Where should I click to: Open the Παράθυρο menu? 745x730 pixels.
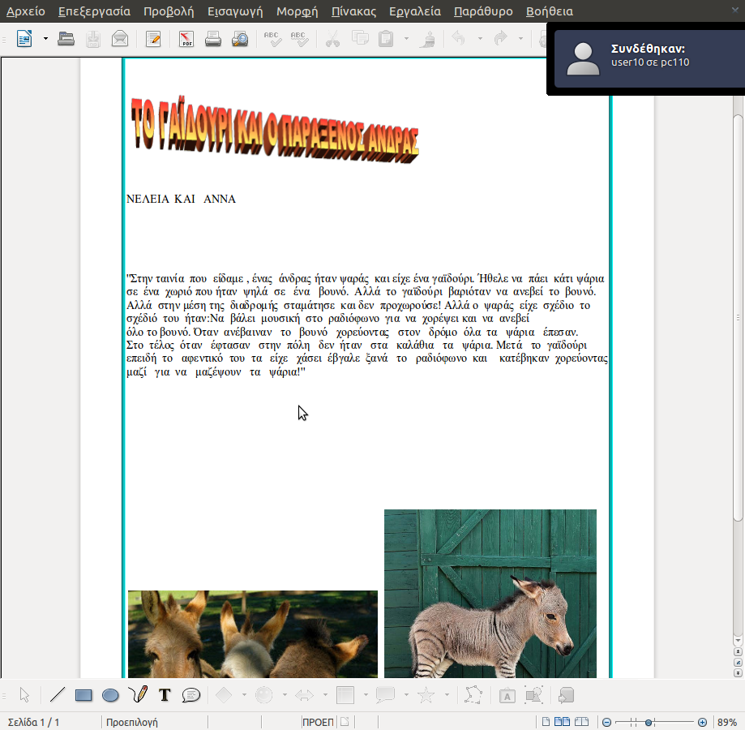pyautogui.click(x=483, y=11)
